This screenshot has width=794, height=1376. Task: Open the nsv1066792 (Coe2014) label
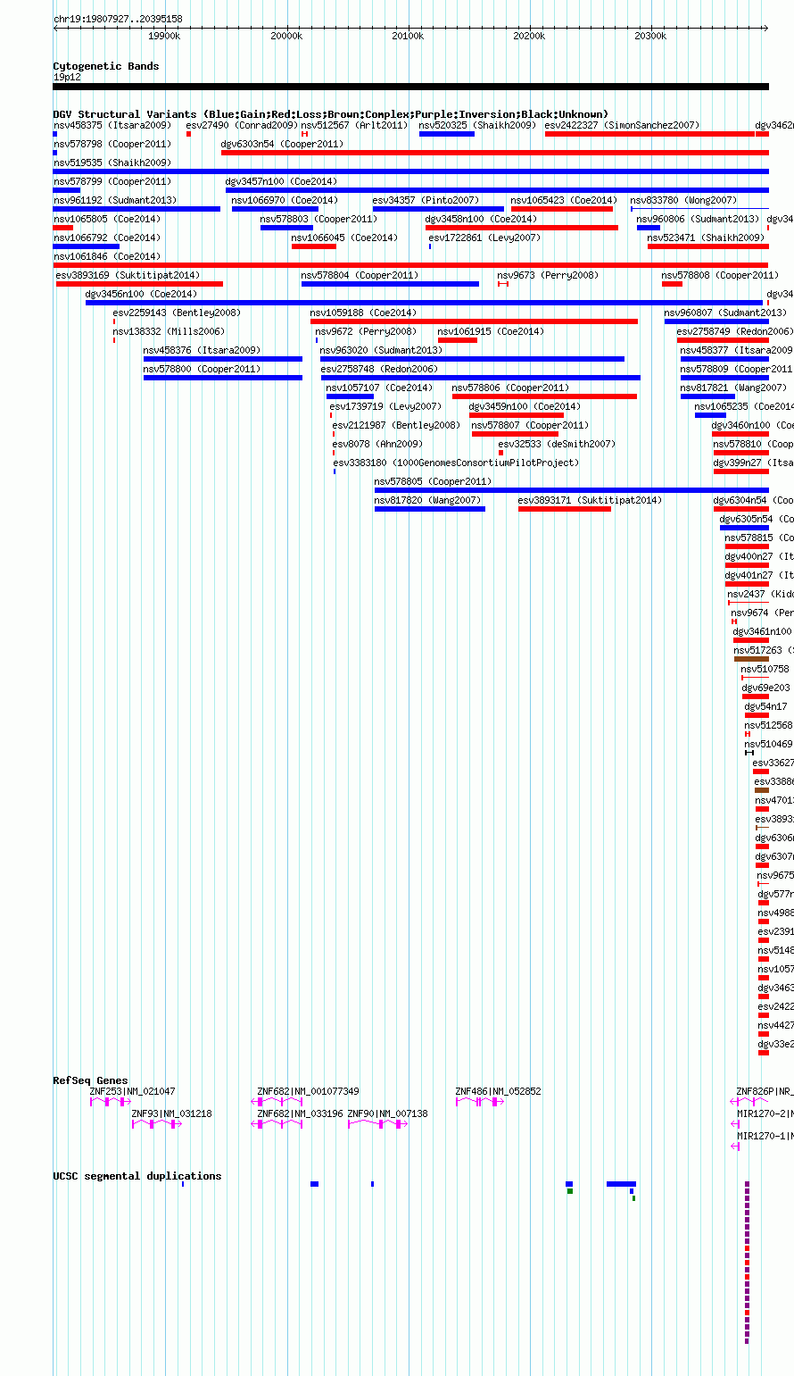(x=107, y=238)
